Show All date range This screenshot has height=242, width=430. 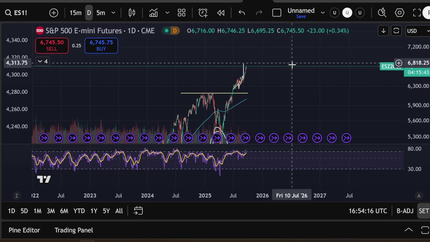coord(119,211)
